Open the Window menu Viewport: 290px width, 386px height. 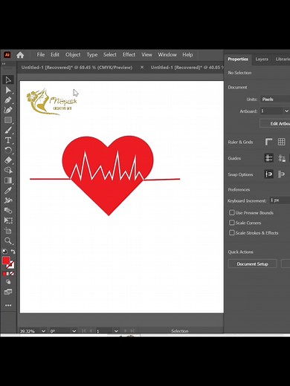pyautogui.click(x=167, y=55)
